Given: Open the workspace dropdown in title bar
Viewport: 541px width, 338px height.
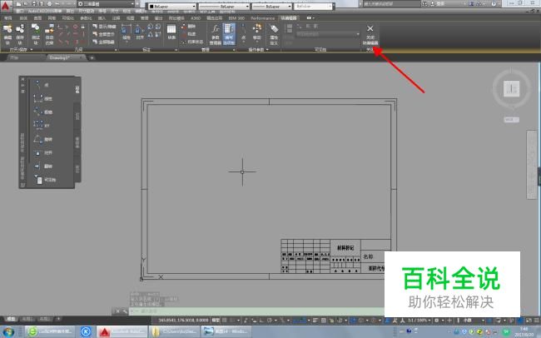Looking at the screenshot, I should pos(106,4).
